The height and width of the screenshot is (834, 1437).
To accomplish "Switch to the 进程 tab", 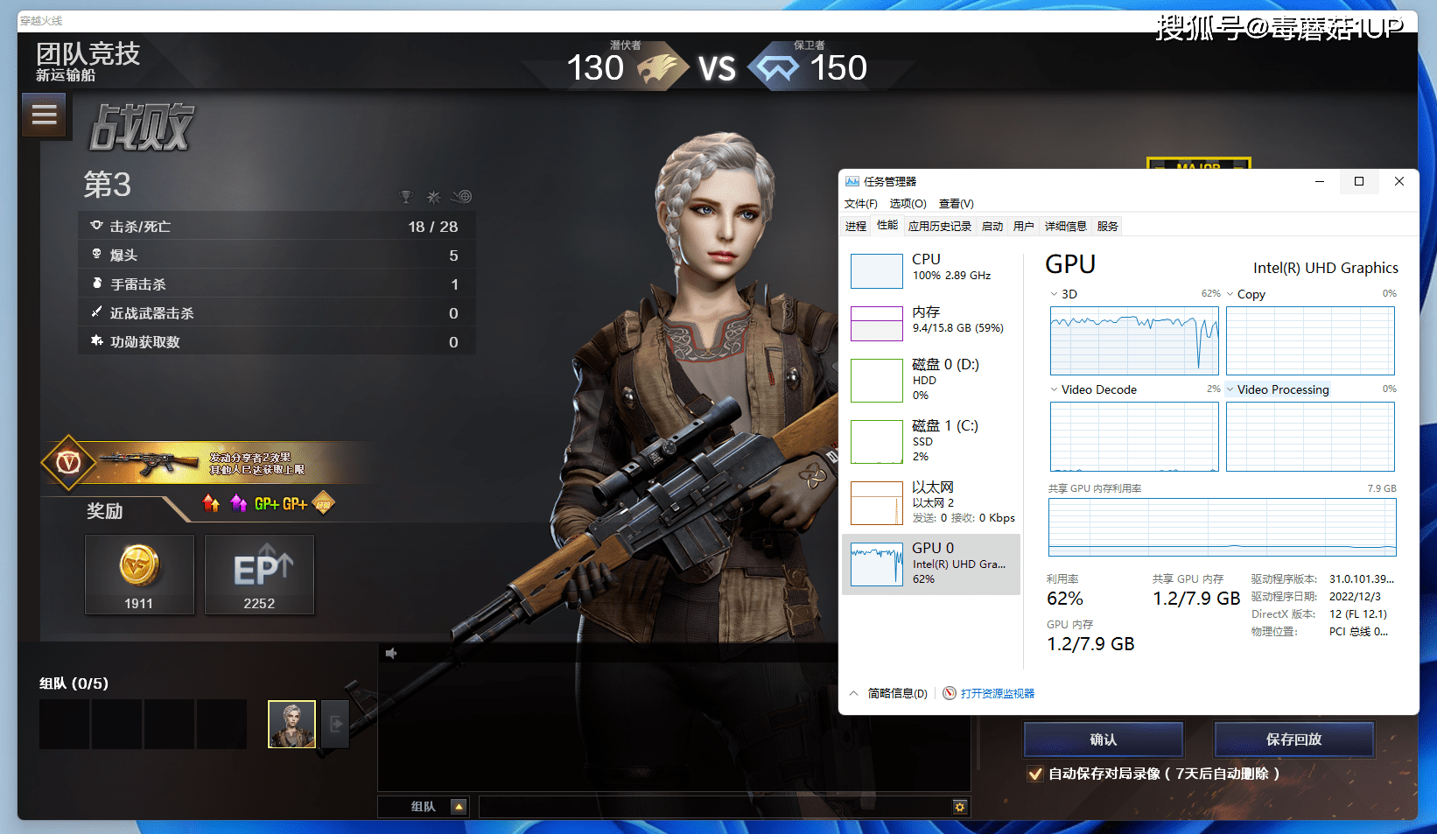I will [x=856, y=226].
